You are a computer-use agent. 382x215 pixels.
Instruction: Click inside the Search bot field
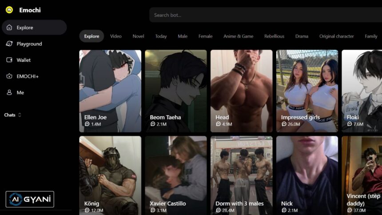coord(262,15)
